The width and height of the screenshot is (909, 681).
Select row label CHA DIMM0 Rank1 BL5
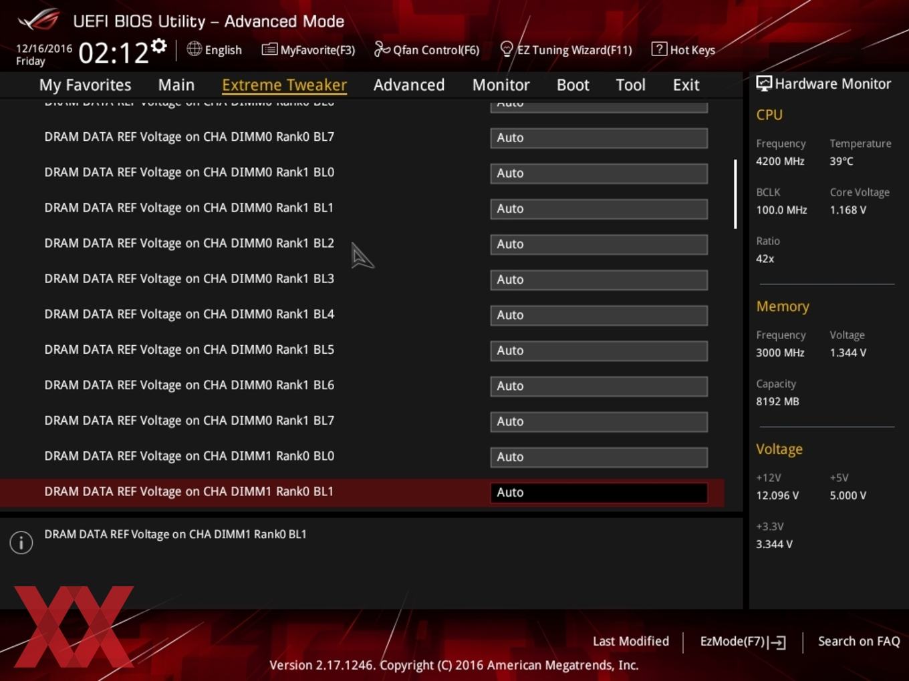(189, 349)
